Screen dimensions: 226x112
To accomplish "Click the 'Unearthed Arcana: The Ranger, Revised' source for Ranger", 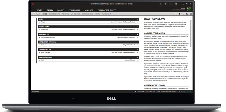I will 123,22.
